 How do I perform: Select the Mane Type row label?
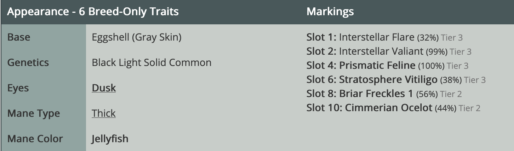coord(34,114)
